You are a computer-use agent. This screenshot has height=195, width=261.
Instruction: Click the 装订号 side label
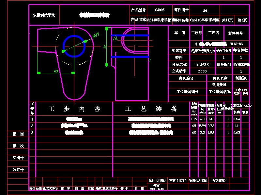[x=18, y=170]
